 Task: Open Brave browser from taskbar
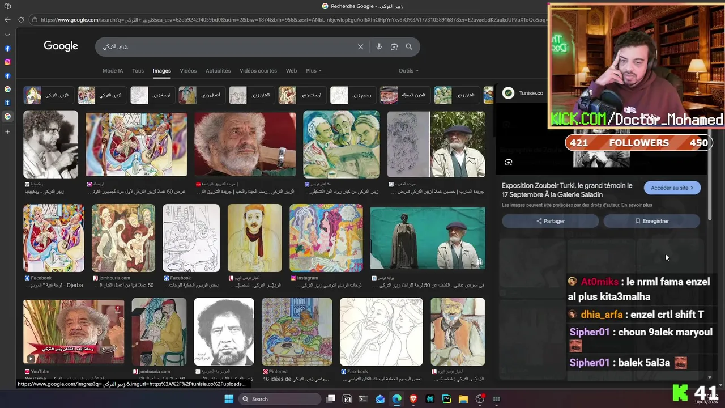pos(413,399)
